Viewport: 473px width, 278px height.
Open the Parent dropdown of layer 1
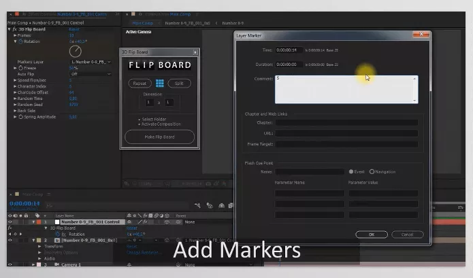[x=208, y=222]
